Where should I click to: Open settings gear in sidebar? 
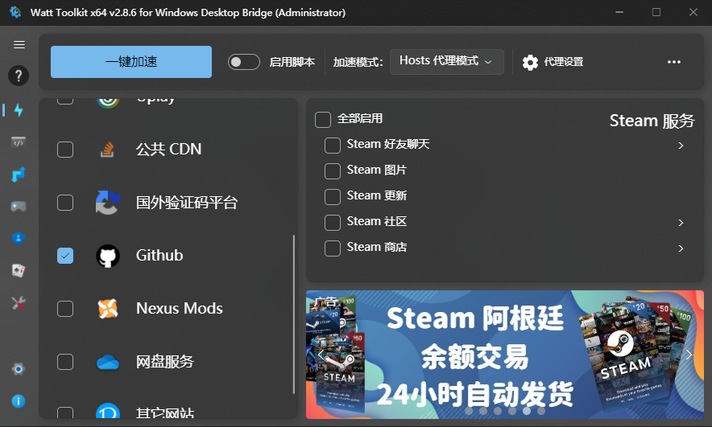click(x=19, y=369)
